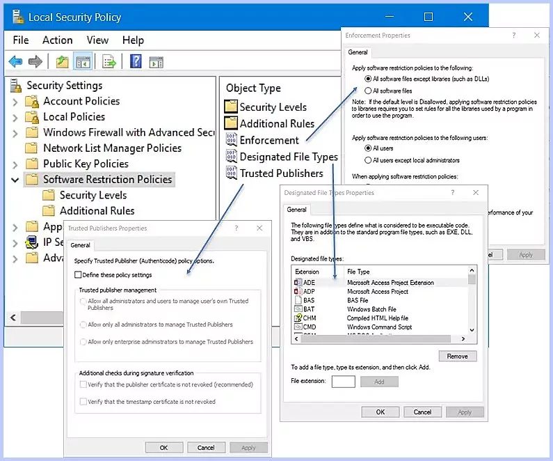Click the Designated File Types policy icon

click(x=232, y=156)
